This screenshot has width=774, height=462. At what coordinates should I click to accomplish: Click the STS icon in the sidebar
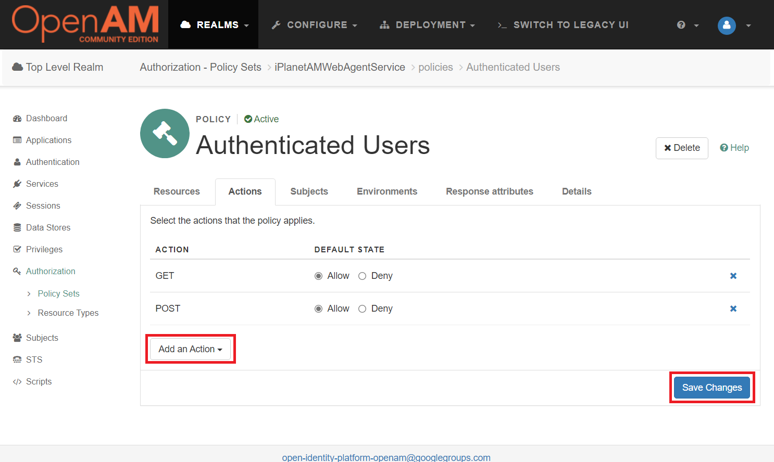click(17, 360)
